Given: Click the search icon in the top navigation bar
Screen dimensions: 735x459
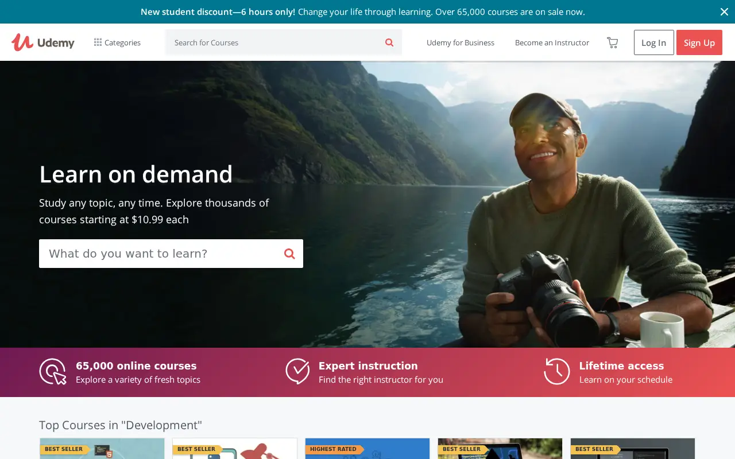Looking at the screenshot, I should point(389,42).
